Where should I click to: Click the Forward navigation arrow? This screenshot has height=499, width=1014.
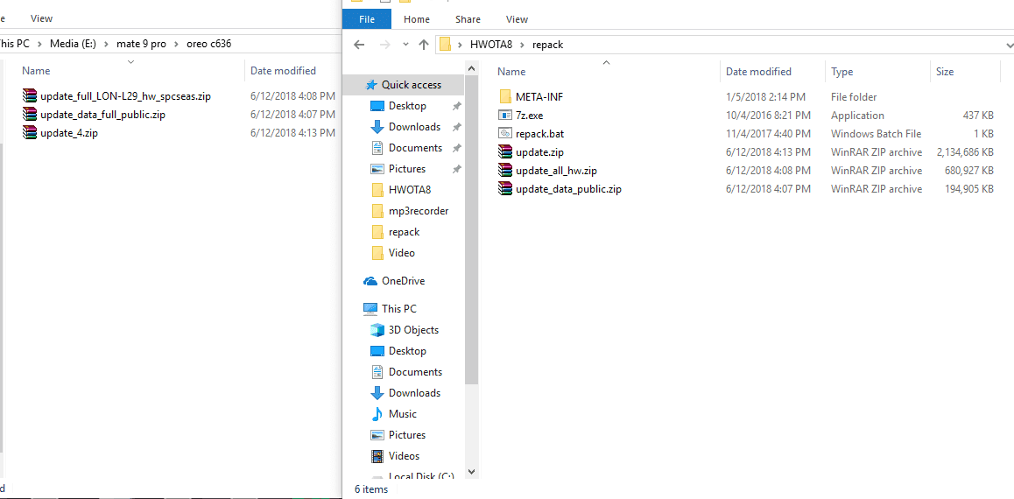click(384, 45)
